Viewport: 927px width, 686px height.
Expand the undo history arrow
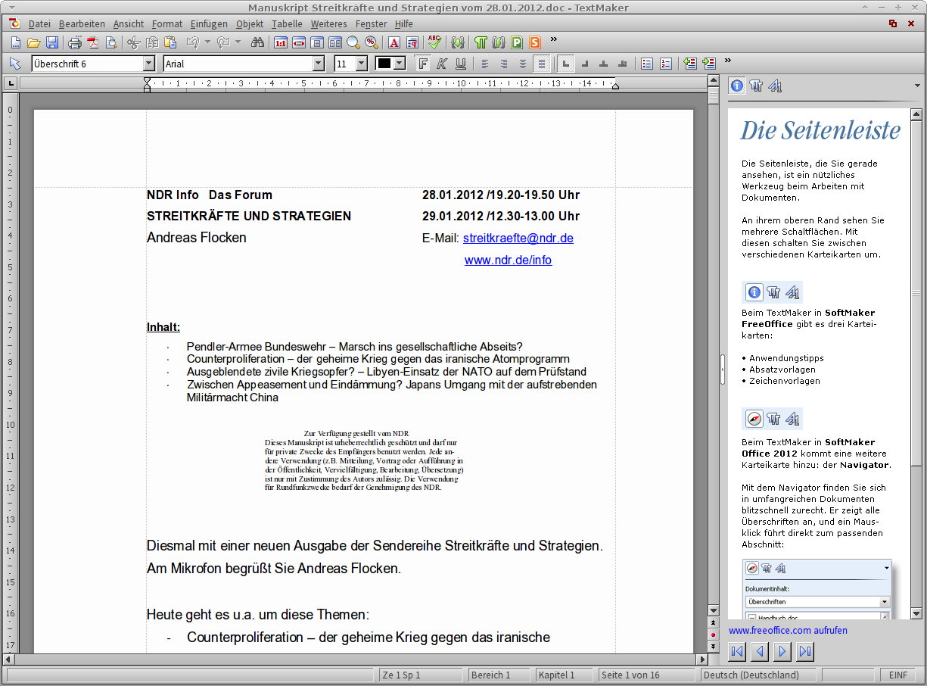coord(207,42)
